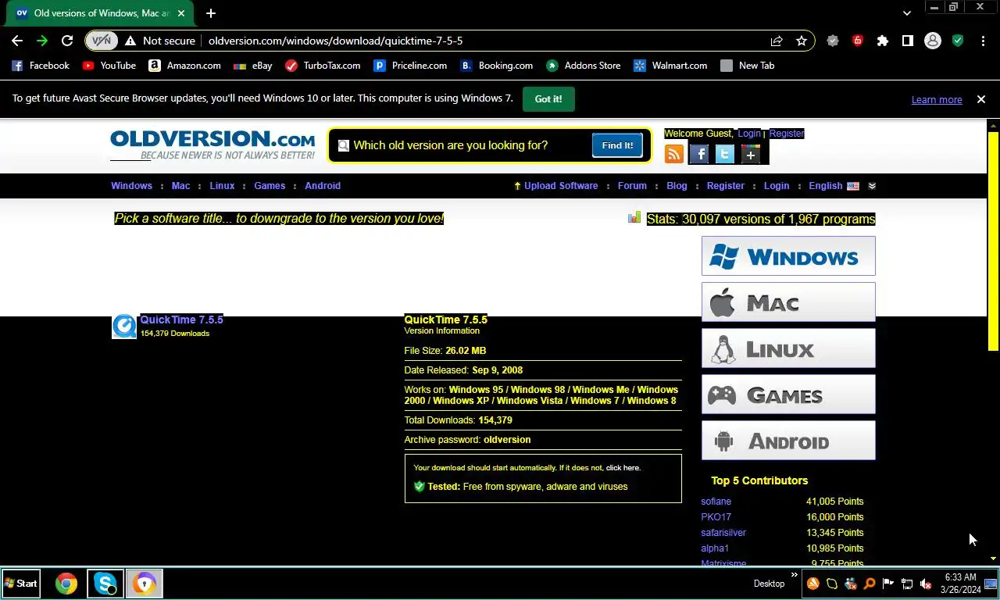Open the RSS feed icon
Viewport: 1000px width, 600px height.
tap(674, 154)
